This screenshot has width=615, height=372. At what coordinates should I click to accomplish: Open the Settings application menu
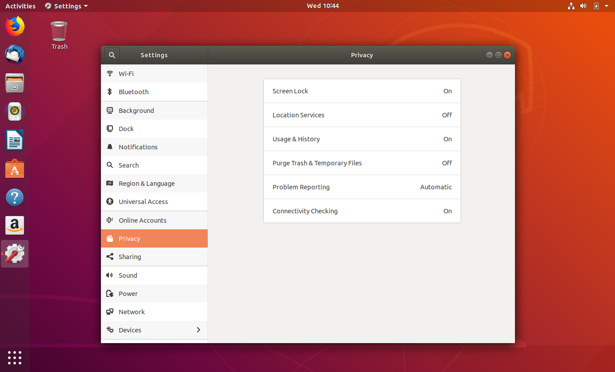coord(66,6)
